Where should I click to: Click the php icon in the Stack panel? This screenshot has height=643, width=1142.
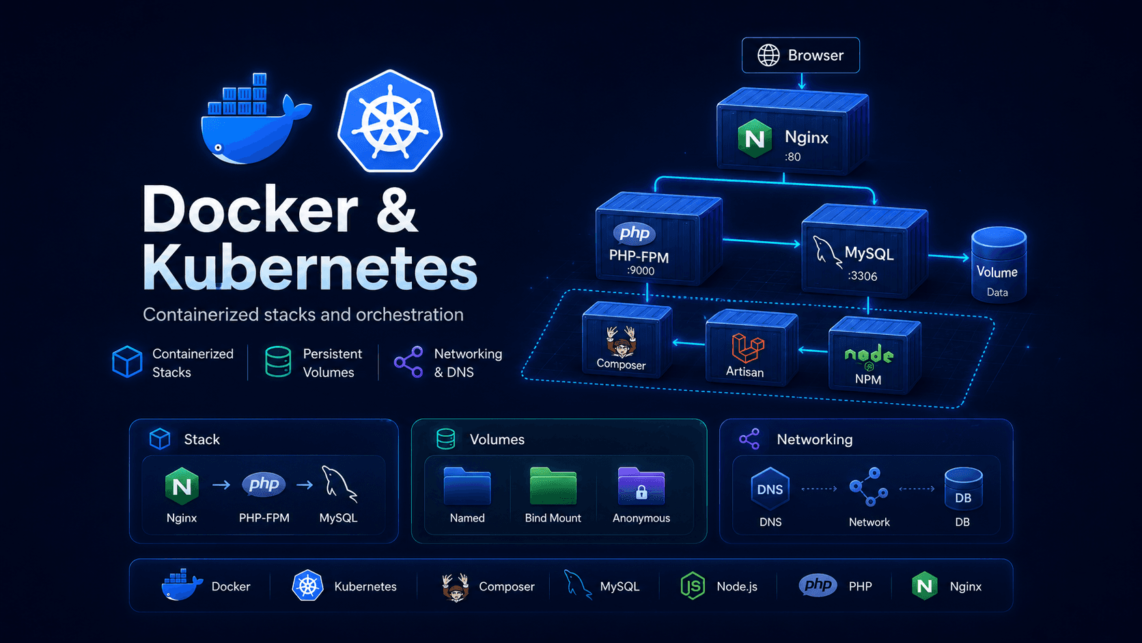[x=264, y=484]
